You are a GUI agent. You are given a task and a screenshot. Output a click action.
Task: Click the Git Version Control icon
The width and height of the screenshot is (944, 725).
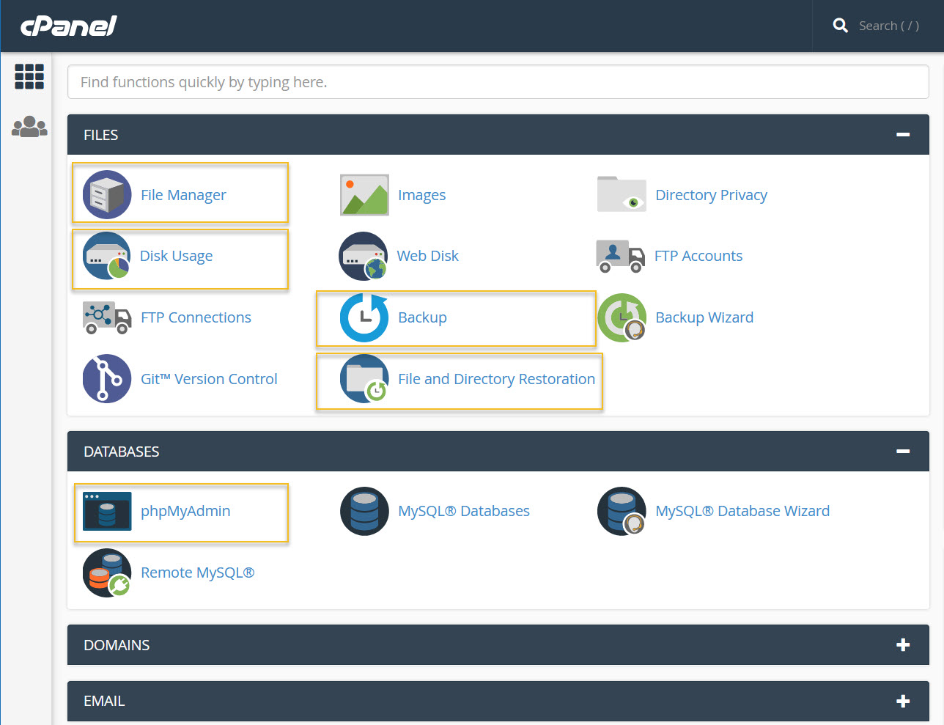(107, 379)
